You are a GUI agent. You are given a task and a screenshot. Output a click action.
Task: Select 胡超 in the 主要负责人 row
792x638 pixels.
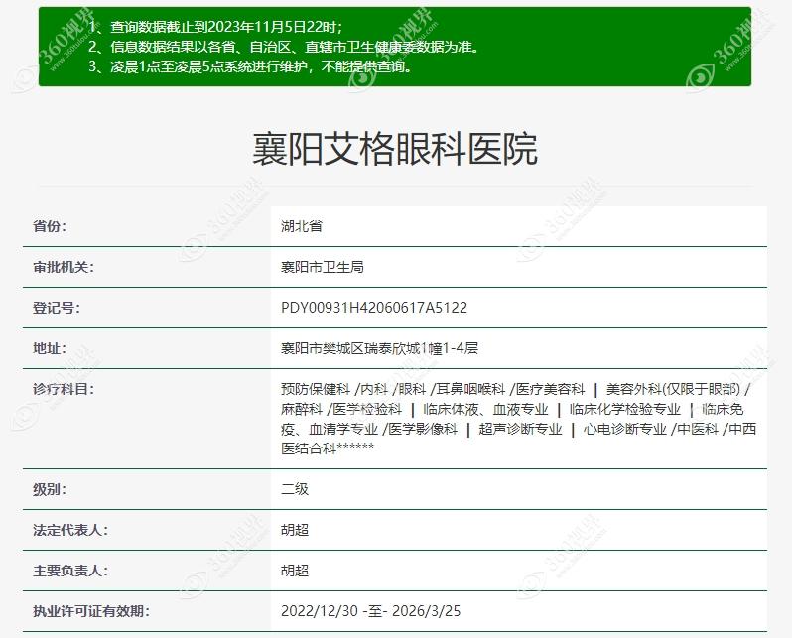click(x=295, y=571)
